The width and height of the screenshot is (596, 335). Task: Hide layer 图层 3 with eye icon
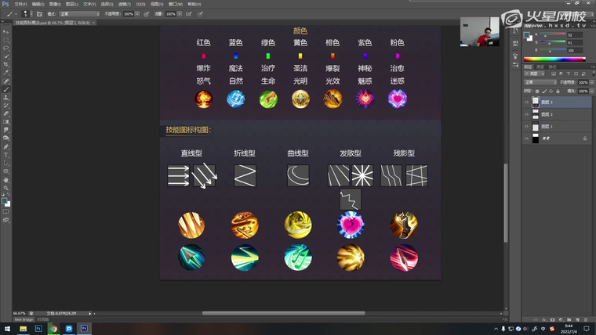526,103
